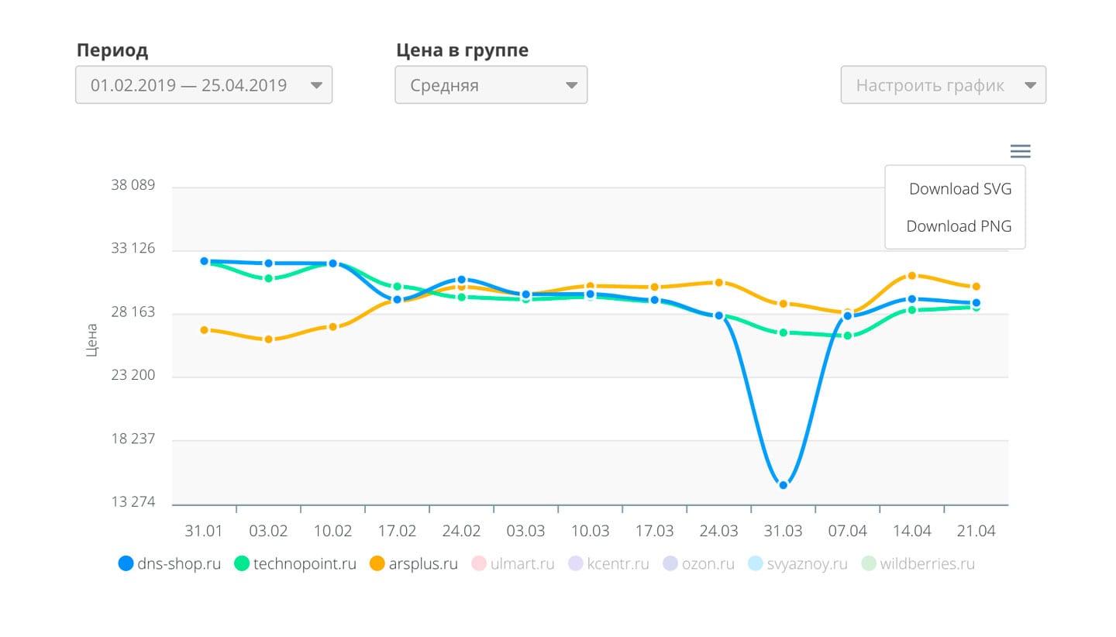The image size is (1116, 637).
Task: Click orange arsplus.ru point at 31.01
Action: 205,330
